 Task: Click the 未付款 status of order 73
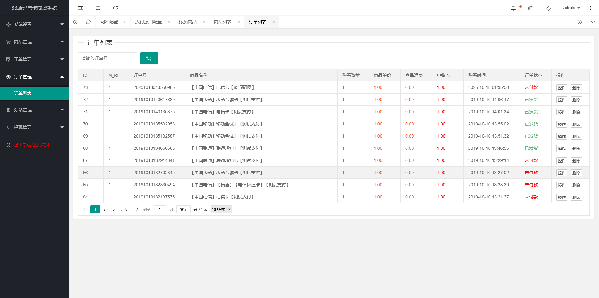531,88
